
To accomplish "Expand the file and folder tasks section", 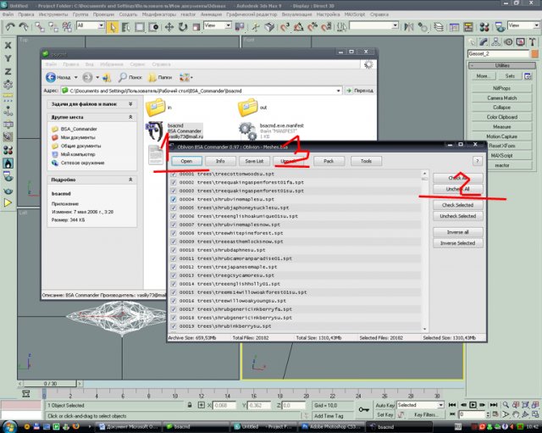I will tap(130, 104).
